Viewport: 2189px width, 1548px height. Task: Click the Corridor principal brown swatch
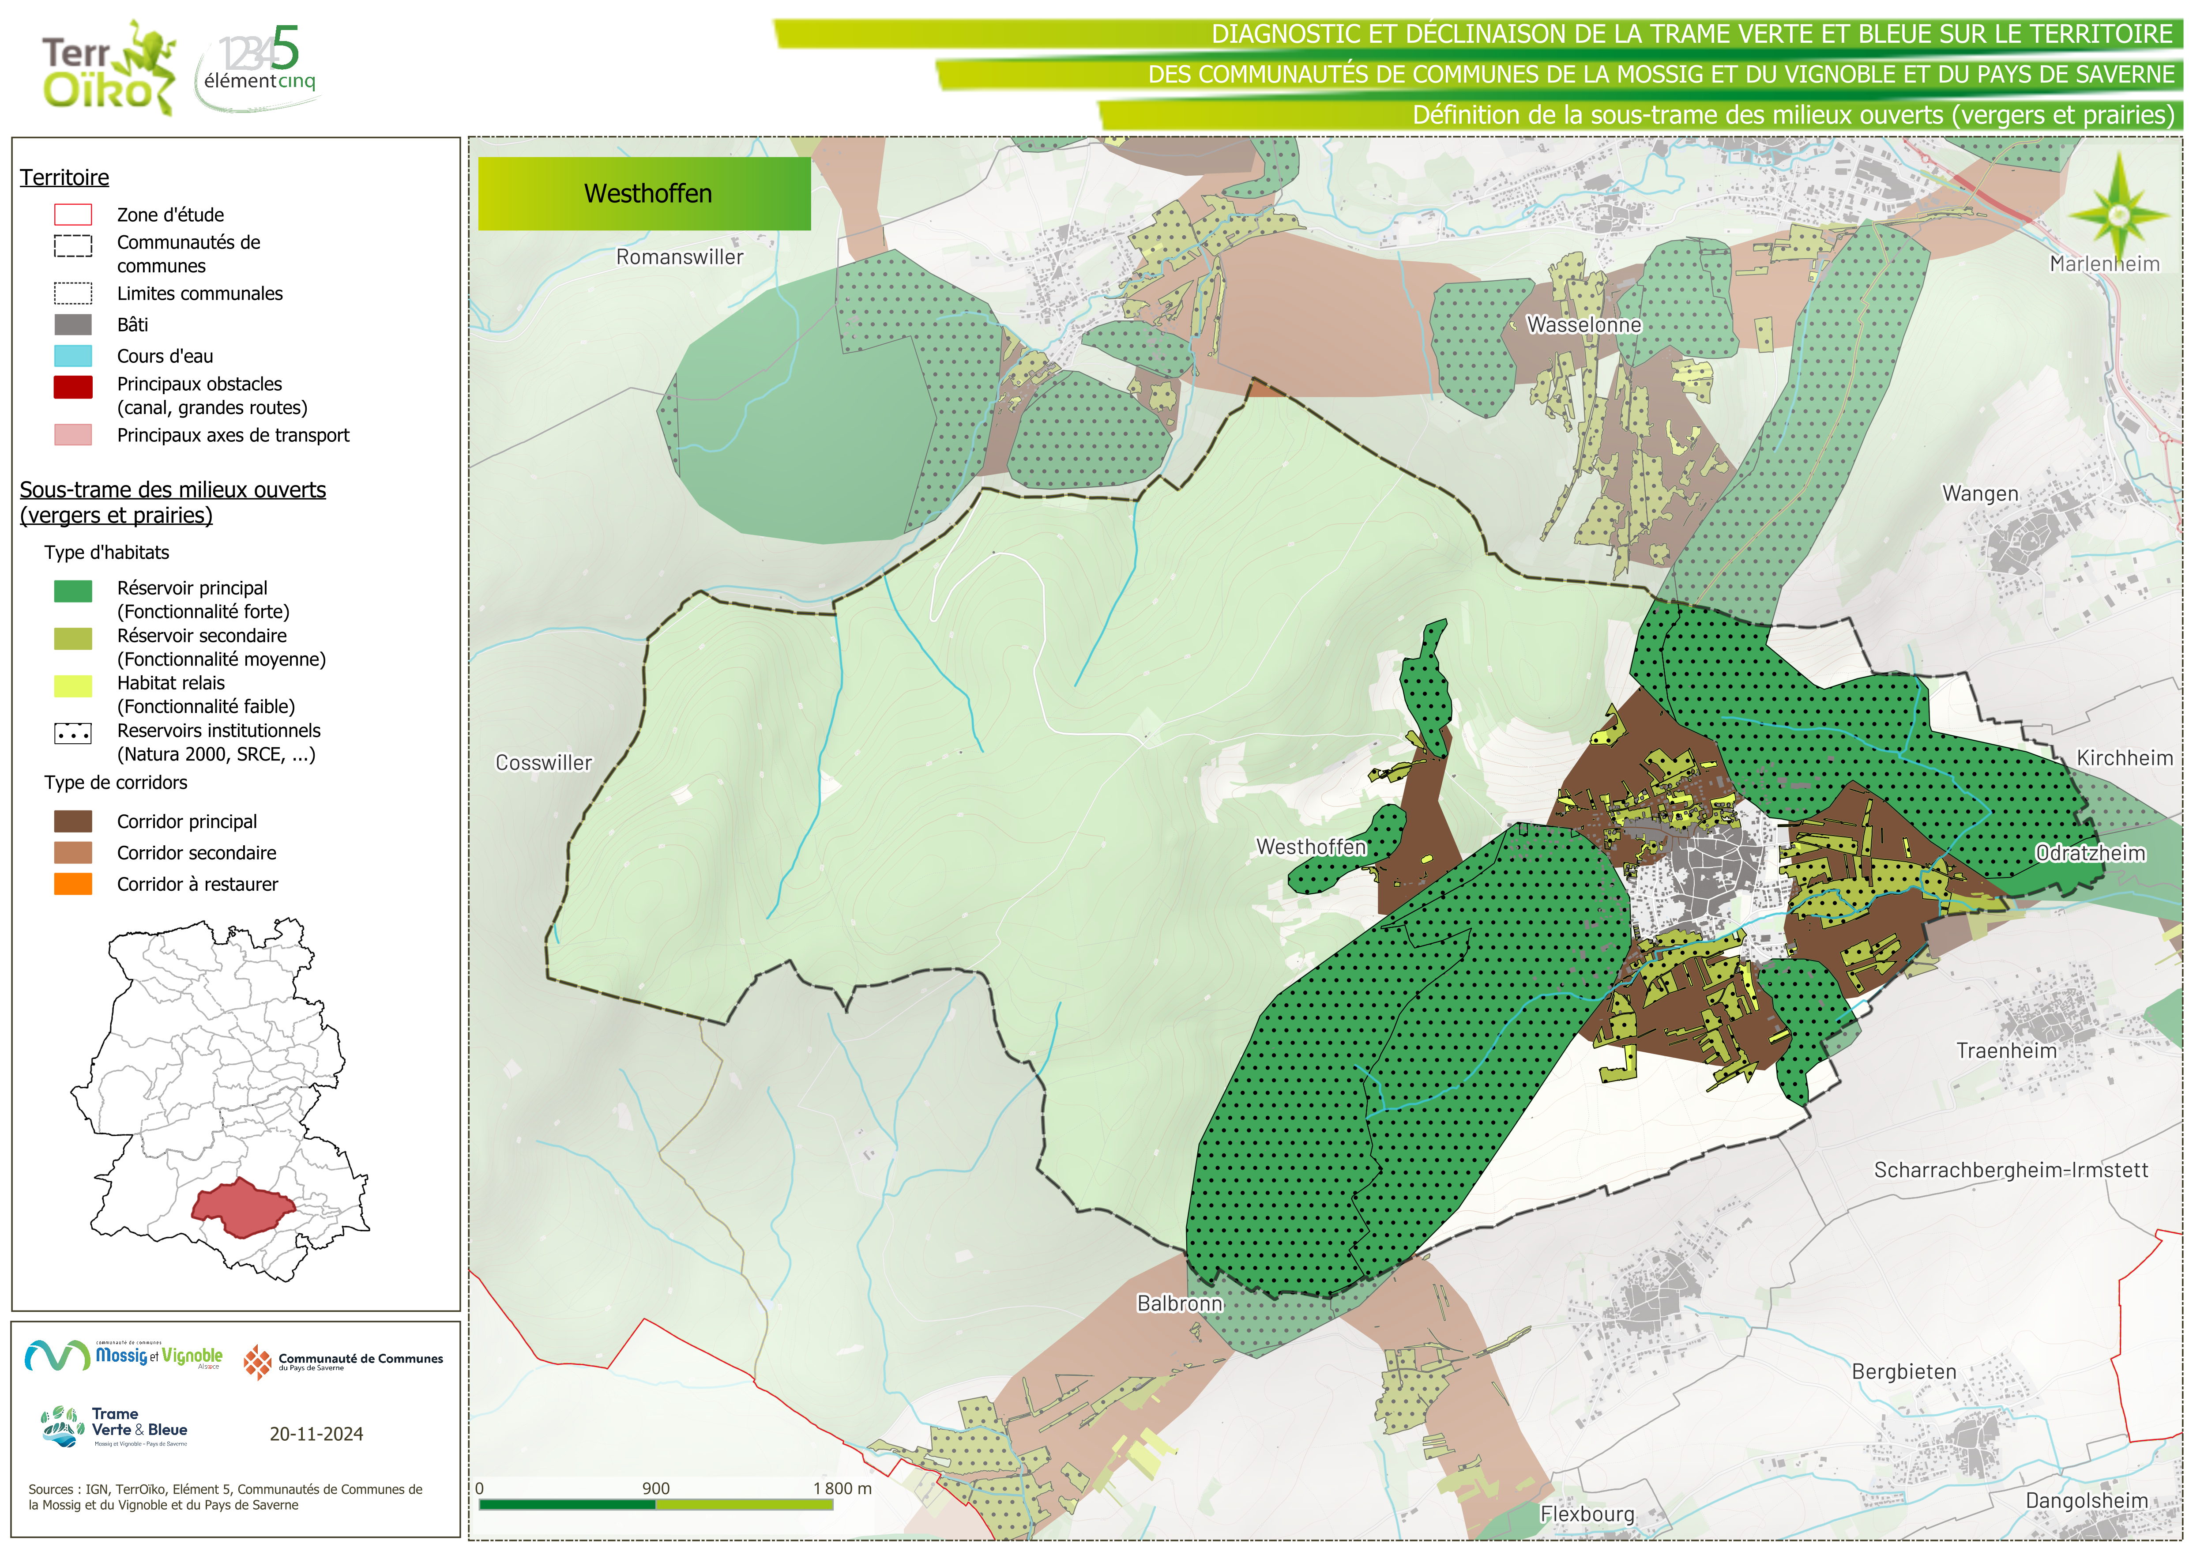pos(72,821)
